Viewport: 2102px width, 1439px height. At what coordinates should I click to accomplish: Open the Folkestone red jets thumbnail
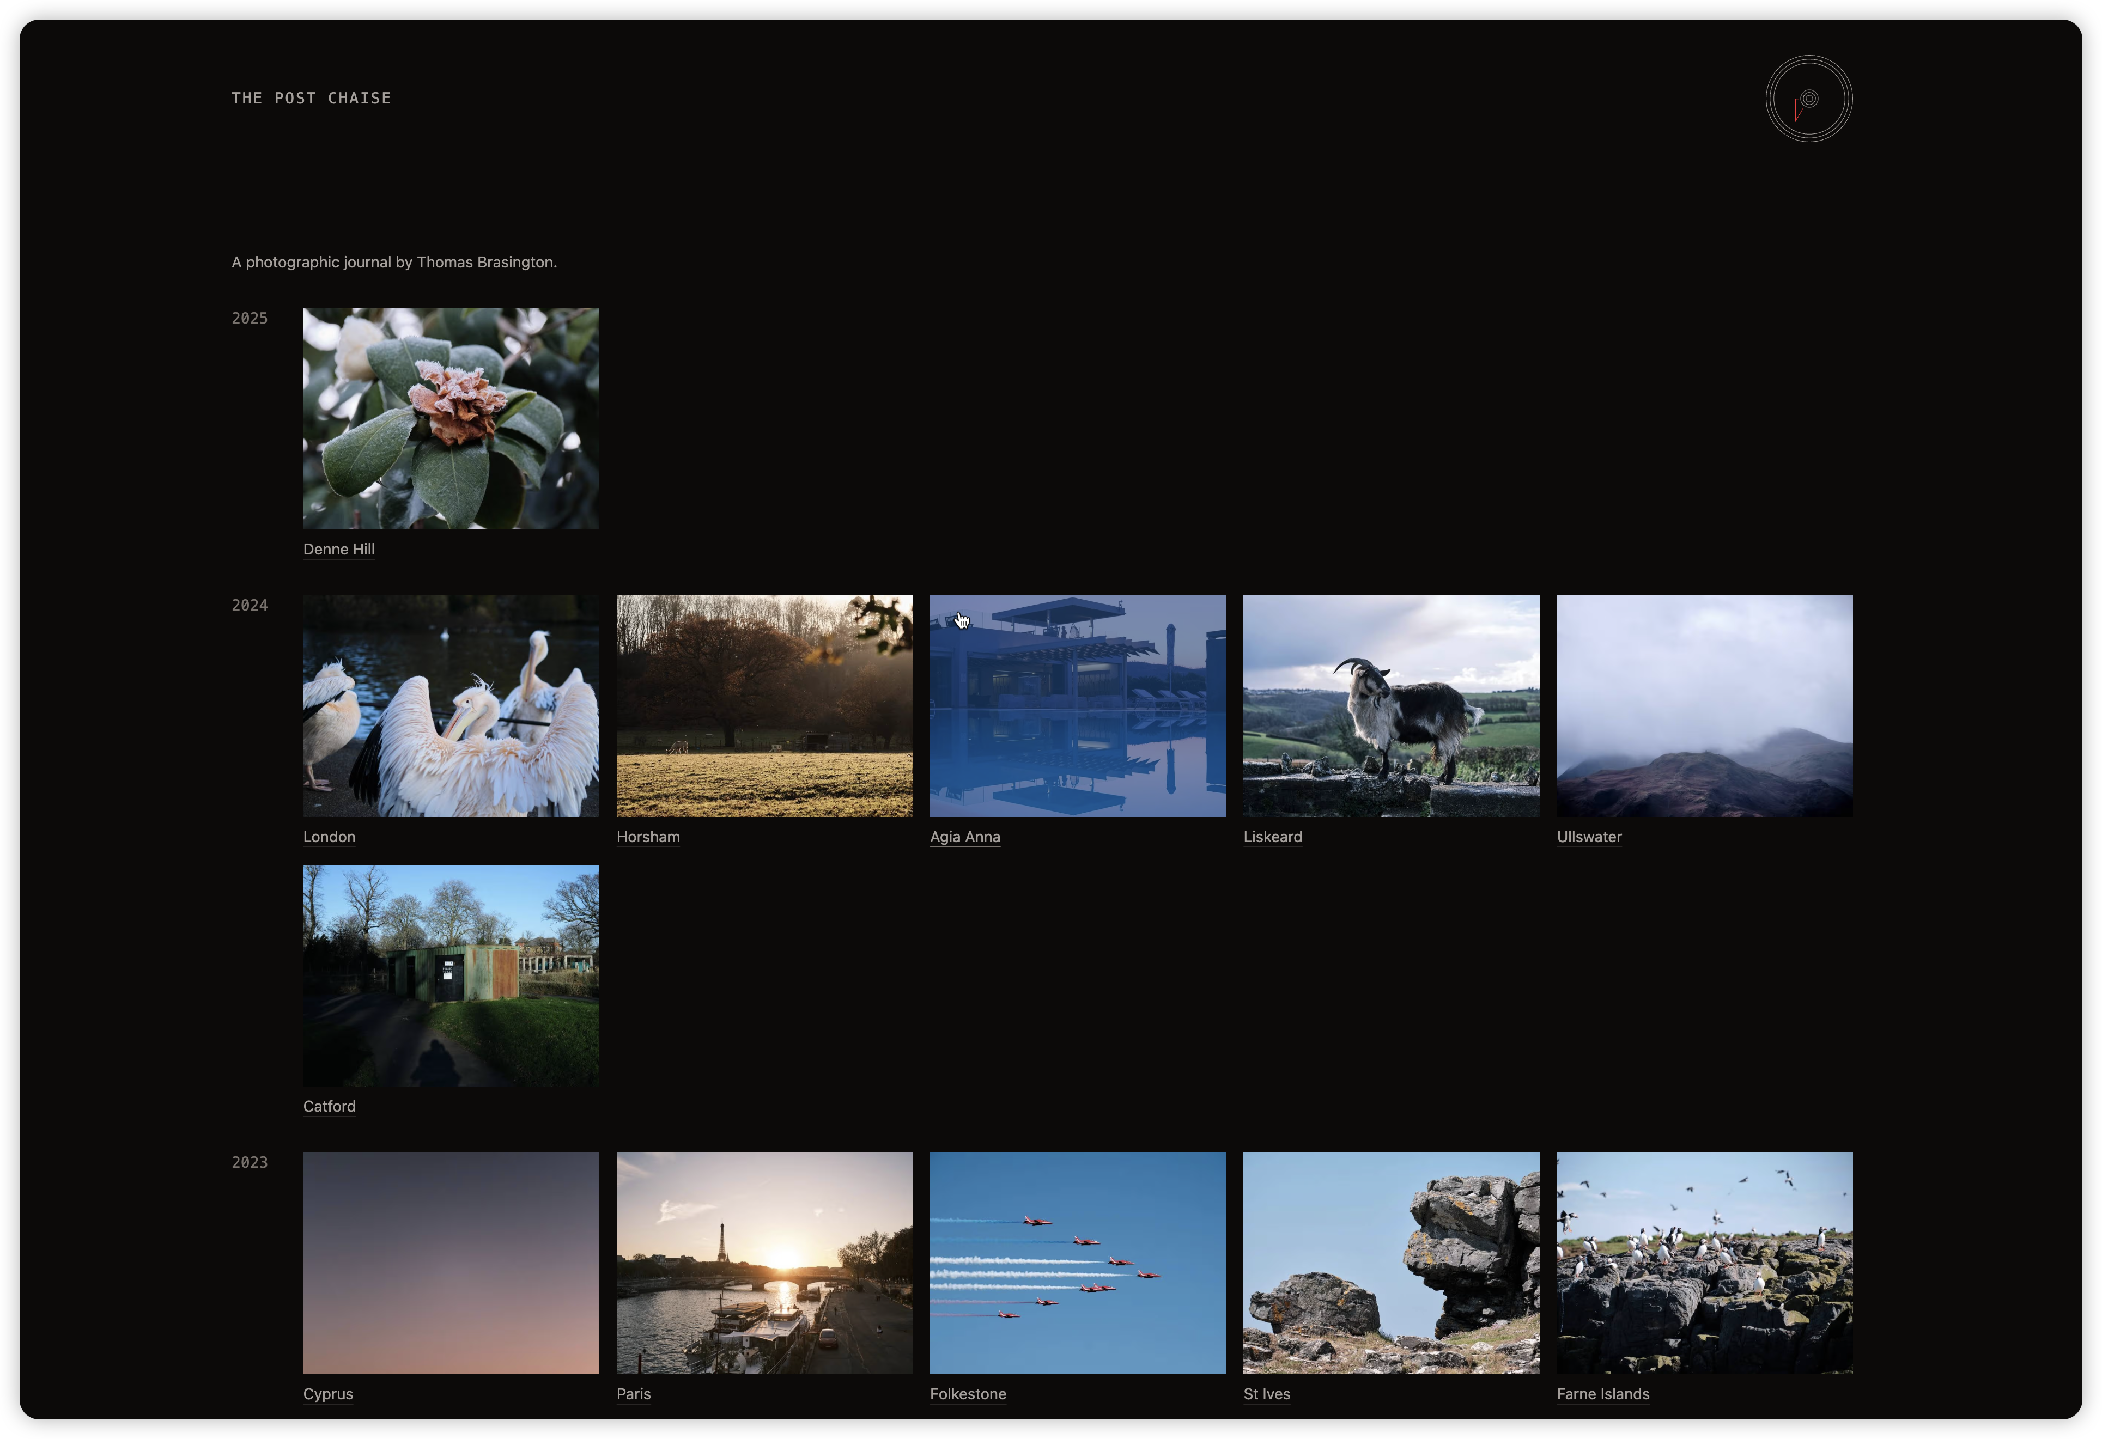pyautogui.click(x=1077, y=1262)
